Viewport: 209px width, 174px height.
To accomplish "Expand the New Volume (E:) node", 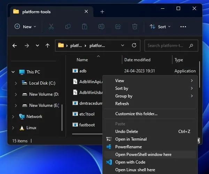I will point(16,105).
